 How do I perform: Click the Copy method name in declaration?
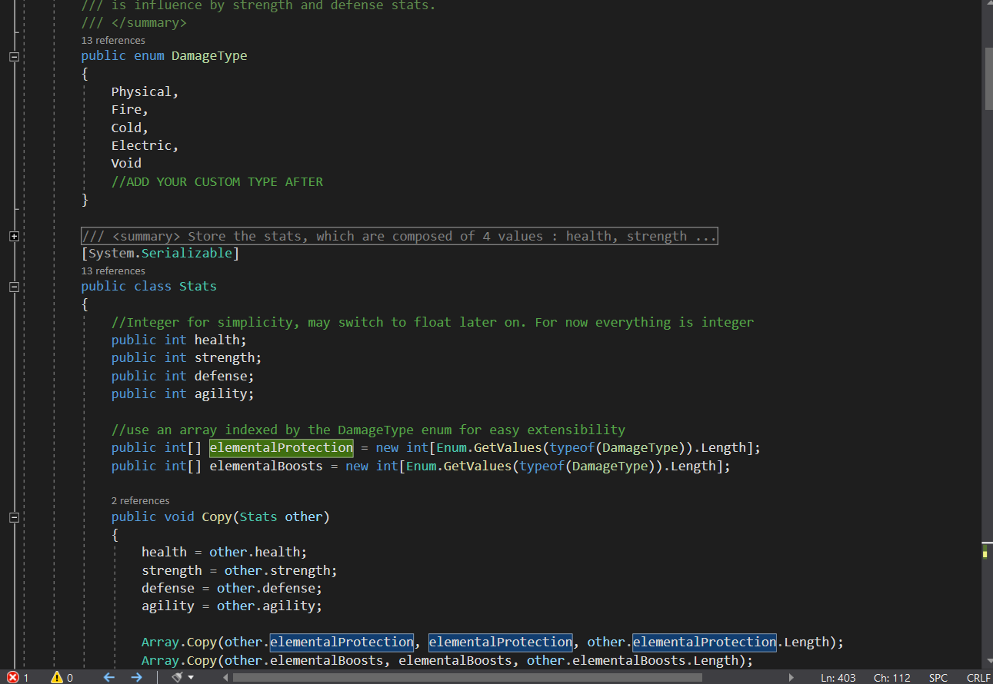pyautogui.click(x=217, y=516)
